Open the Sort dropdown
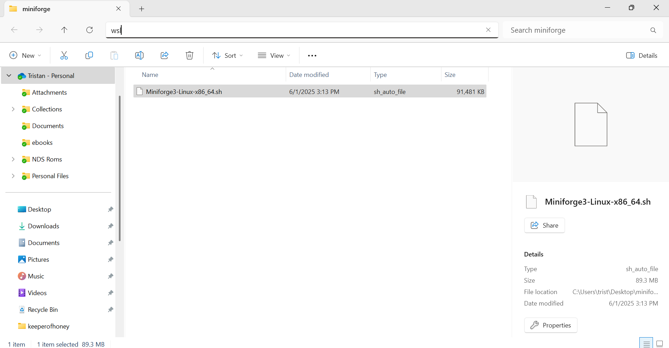This screenshot has height=348, width=669. pos(228,56)
